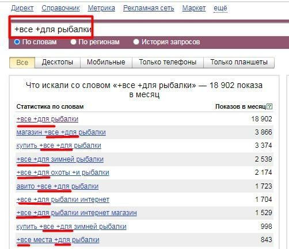Open the Директ link
This screenshot has width=289, height=249.
coord(22,8)
